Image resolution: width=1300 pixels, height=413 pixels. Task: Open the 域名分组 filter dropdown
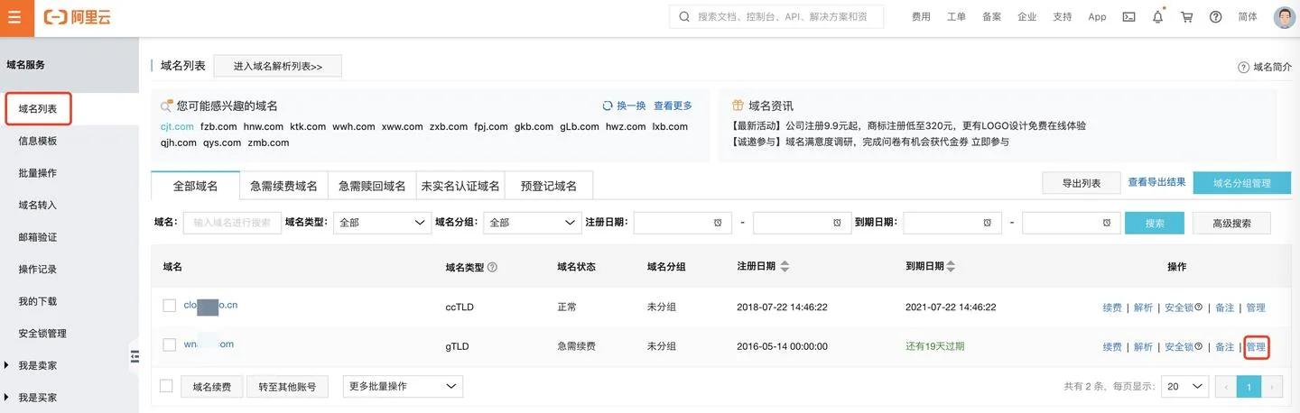coord(533,223)
